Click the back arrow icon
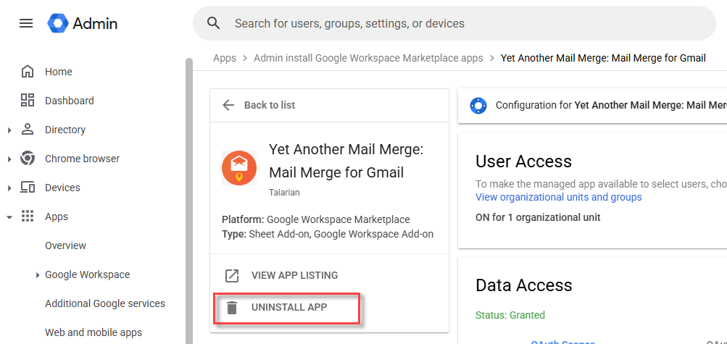Screen dimensions: 727x344 [228, 105]
